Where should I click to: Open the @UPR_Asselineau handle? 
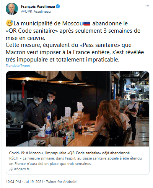[36, 12]
